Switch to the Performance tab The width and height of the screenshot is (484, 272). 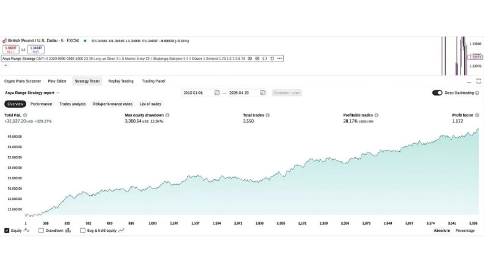(41, 104)
